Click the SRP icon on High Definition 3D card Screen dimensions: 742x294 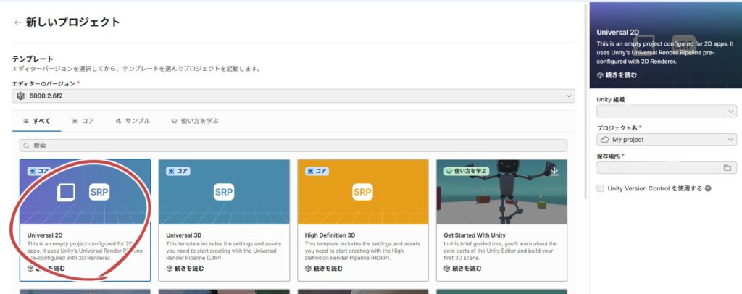362,192
